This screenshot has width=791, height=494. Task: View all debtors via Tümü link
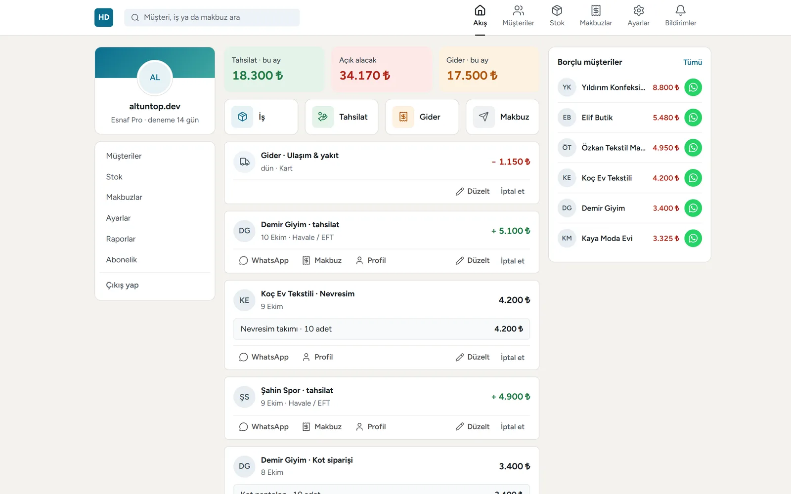[692, 62]
